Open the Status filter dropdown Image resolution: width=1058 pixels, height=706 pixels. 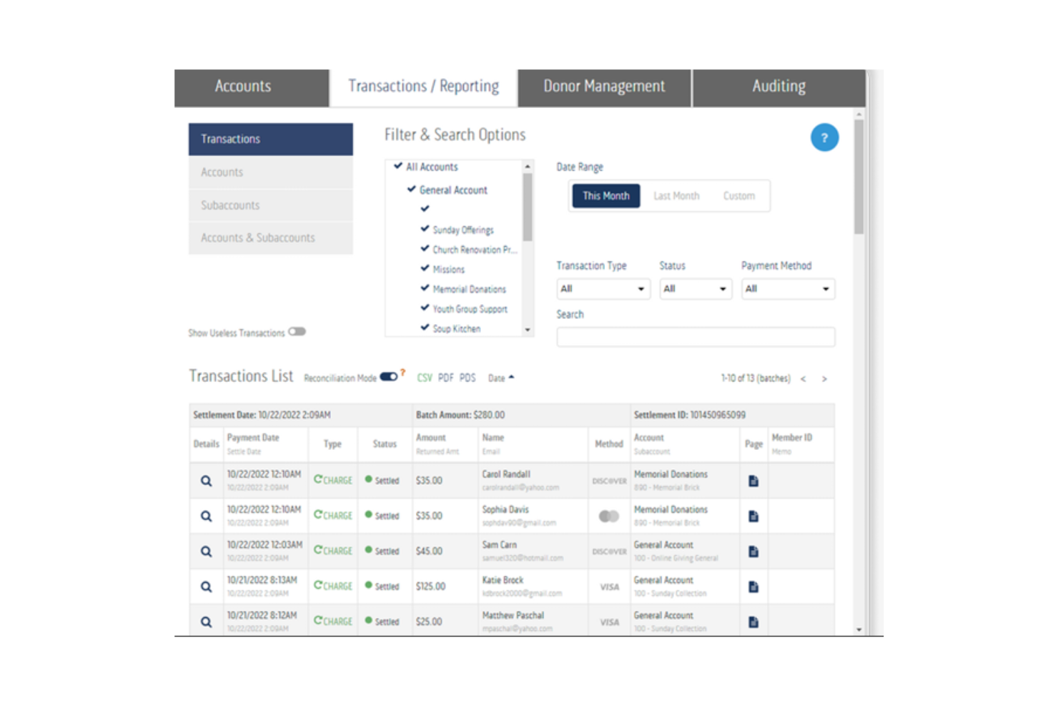(x=695, y=289)
